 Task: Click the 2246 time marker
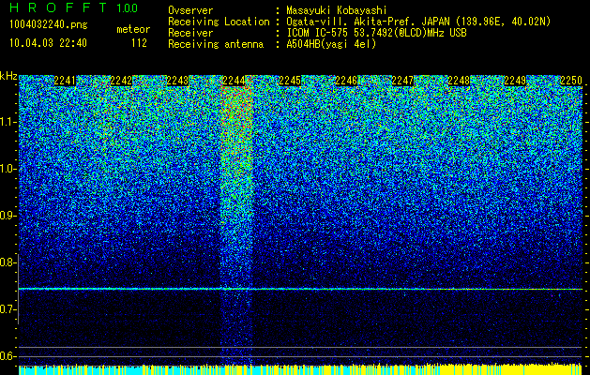click(346, 81)
